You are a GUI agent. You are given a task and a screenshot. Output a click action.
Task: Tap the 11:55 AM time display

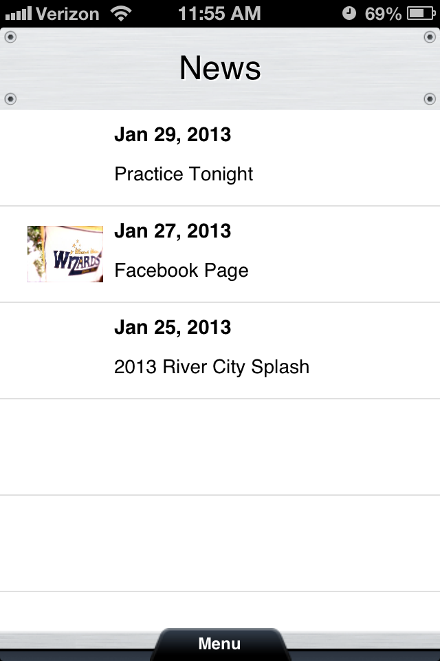point(219,13)
